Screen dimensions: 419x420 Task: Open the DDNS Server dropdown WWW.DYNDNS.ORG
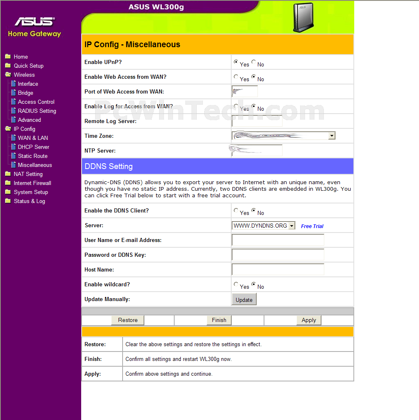264,226
